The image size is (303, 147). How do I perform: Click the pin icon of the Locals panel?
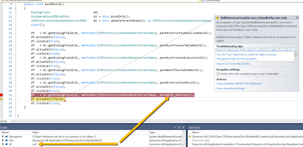pyautogui.click(x=179, y=127)
